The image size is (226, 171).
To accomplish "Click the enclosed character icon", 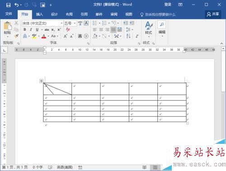I will point(86,36).
